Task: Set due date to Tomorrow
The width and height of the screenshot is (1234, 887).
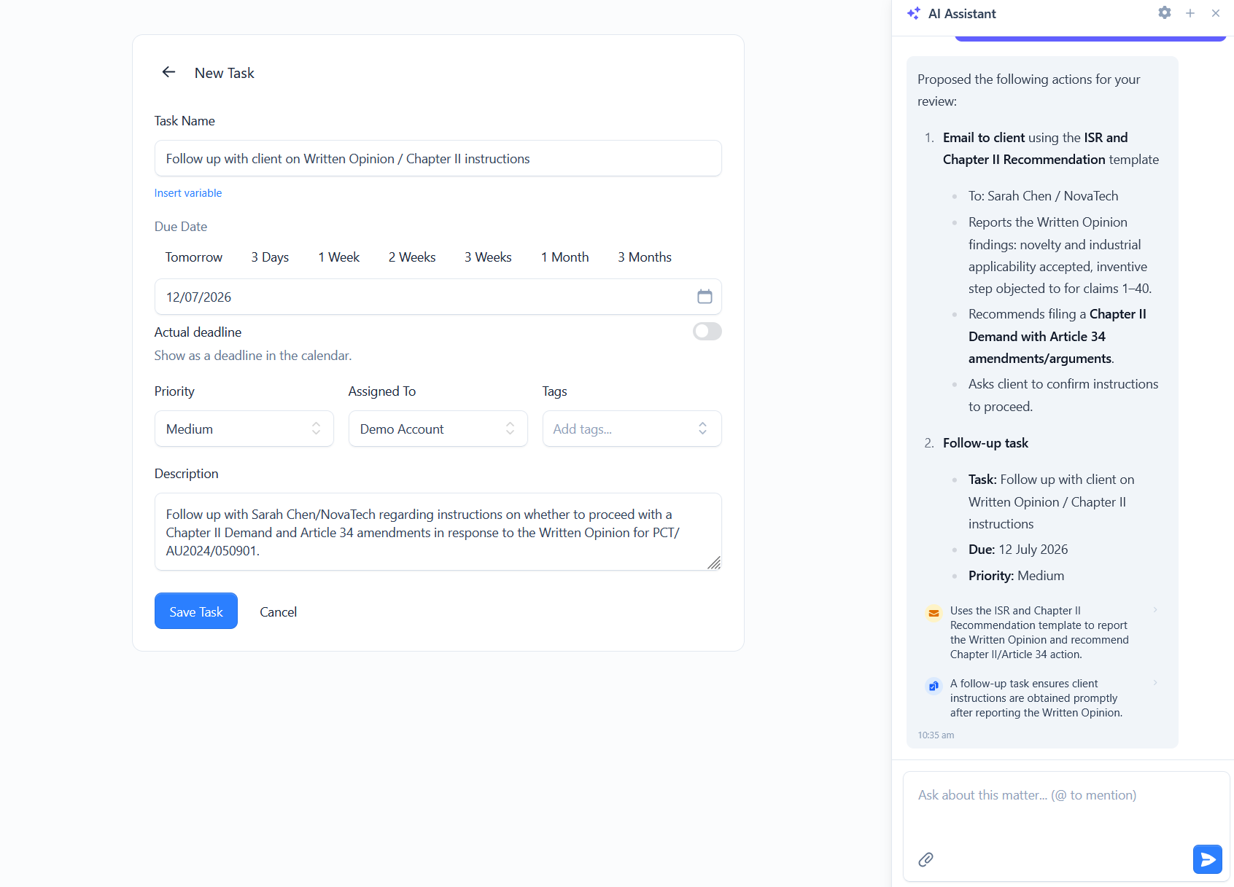Action: (x=194, y=257)
